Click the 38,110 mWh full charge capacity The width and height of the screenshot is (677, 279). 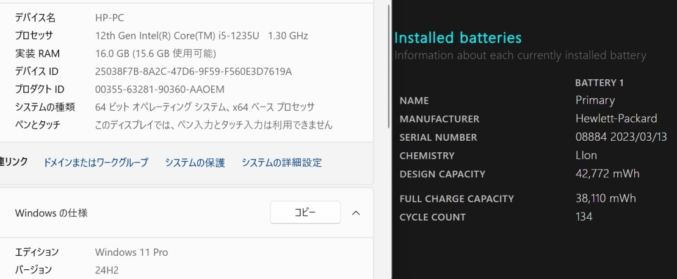coord(606,198)
